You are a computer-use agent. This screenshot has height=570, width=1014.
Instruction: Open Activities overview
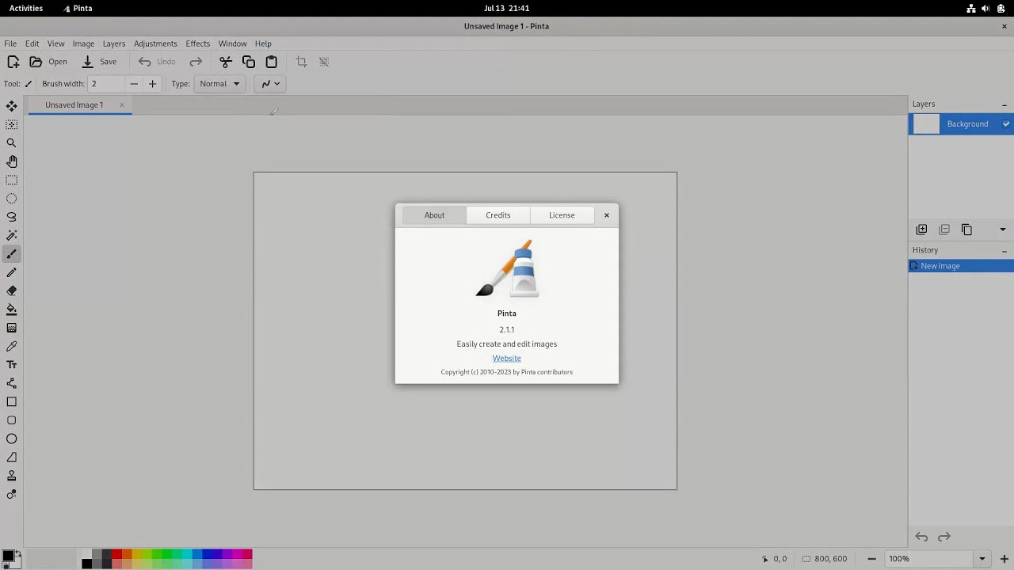pyautogui.click(x=26, y=8)
